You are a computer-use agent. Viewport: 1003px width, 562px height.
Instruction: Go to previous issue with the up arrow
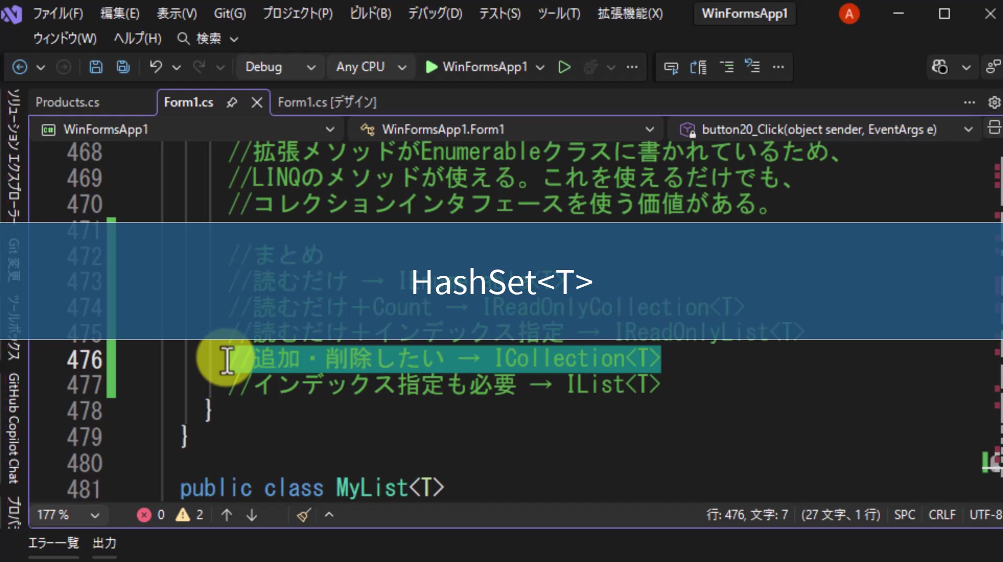[x=227, y=515]
